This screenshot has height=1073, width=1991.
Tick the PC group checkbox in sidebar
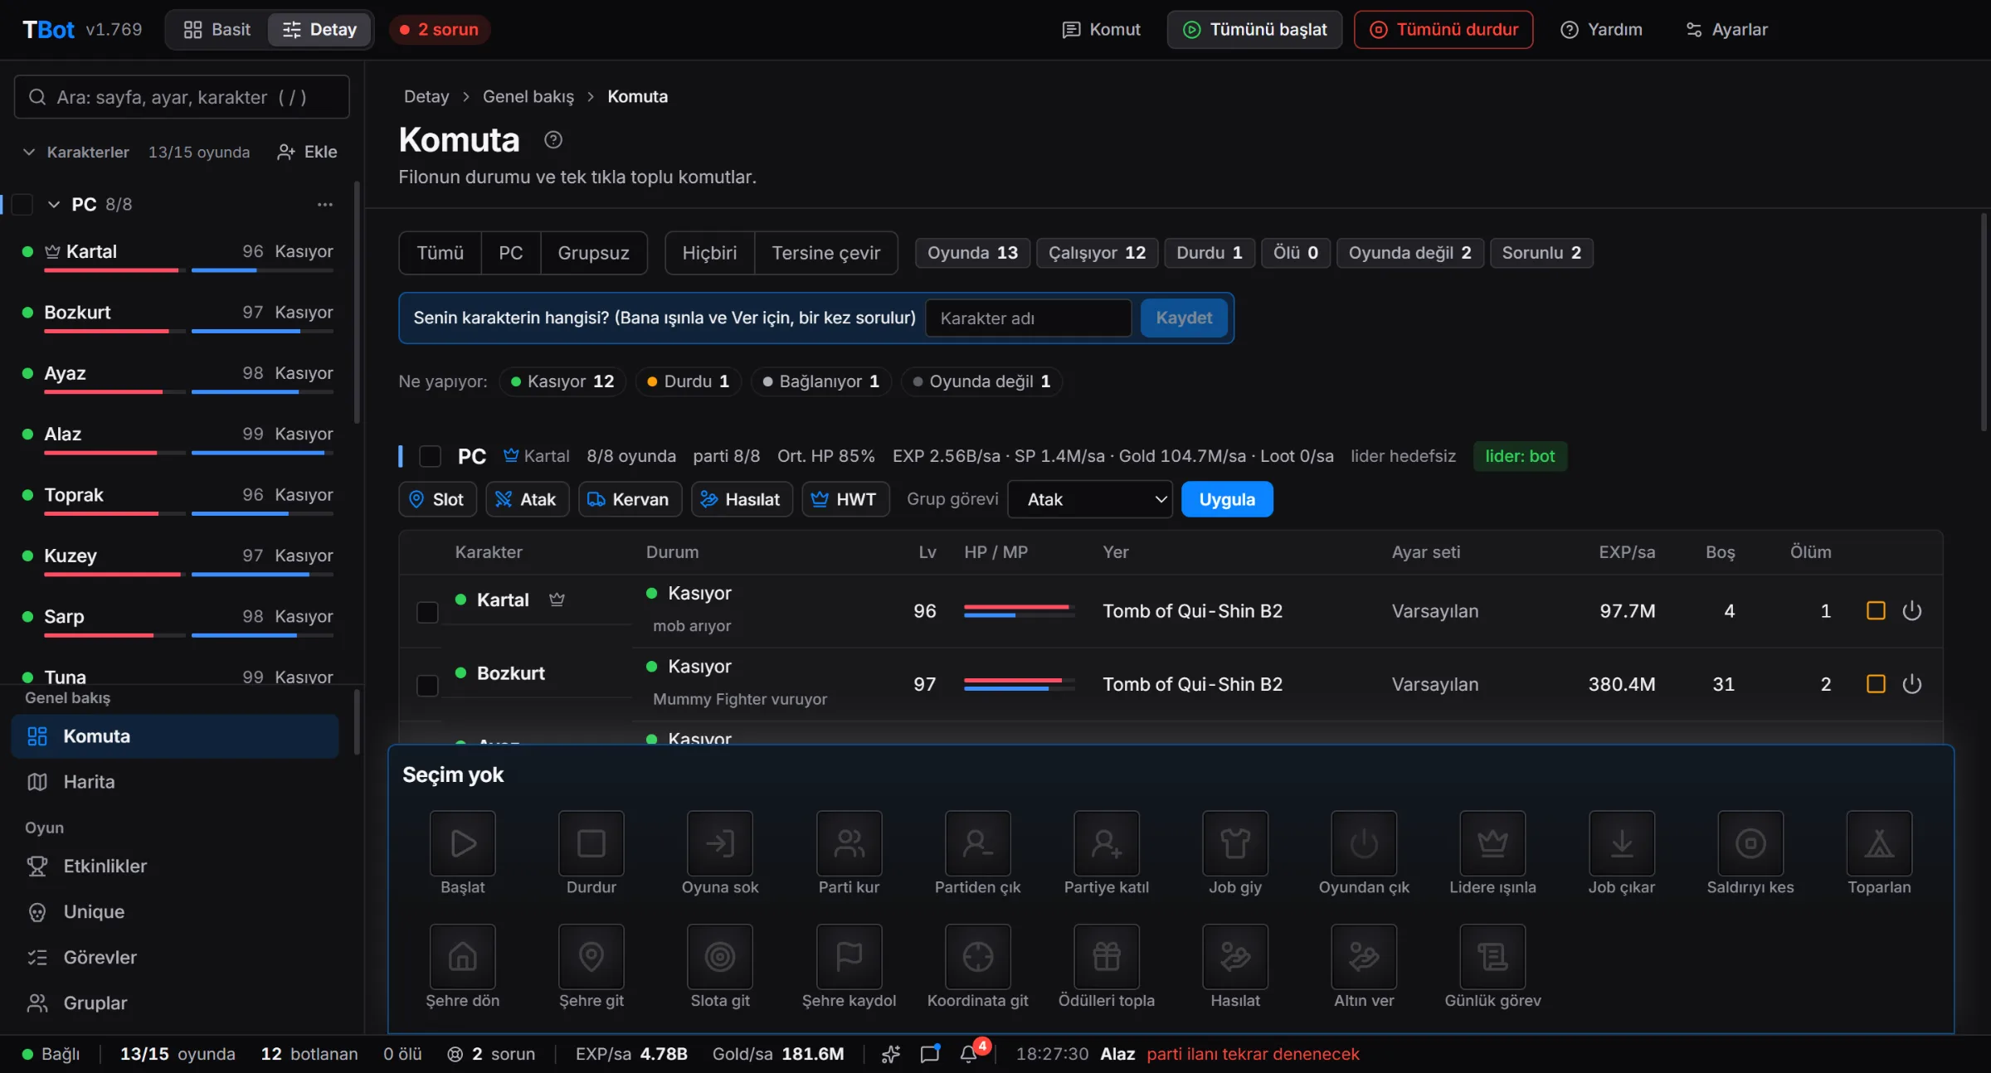(22, 204)
